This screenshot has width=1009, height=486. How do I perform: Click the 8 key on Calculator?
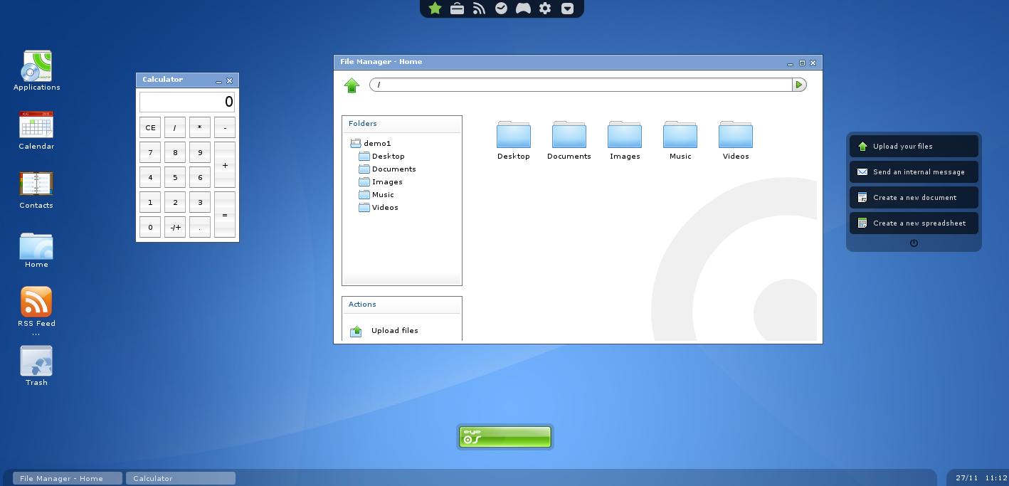[175, 153]
